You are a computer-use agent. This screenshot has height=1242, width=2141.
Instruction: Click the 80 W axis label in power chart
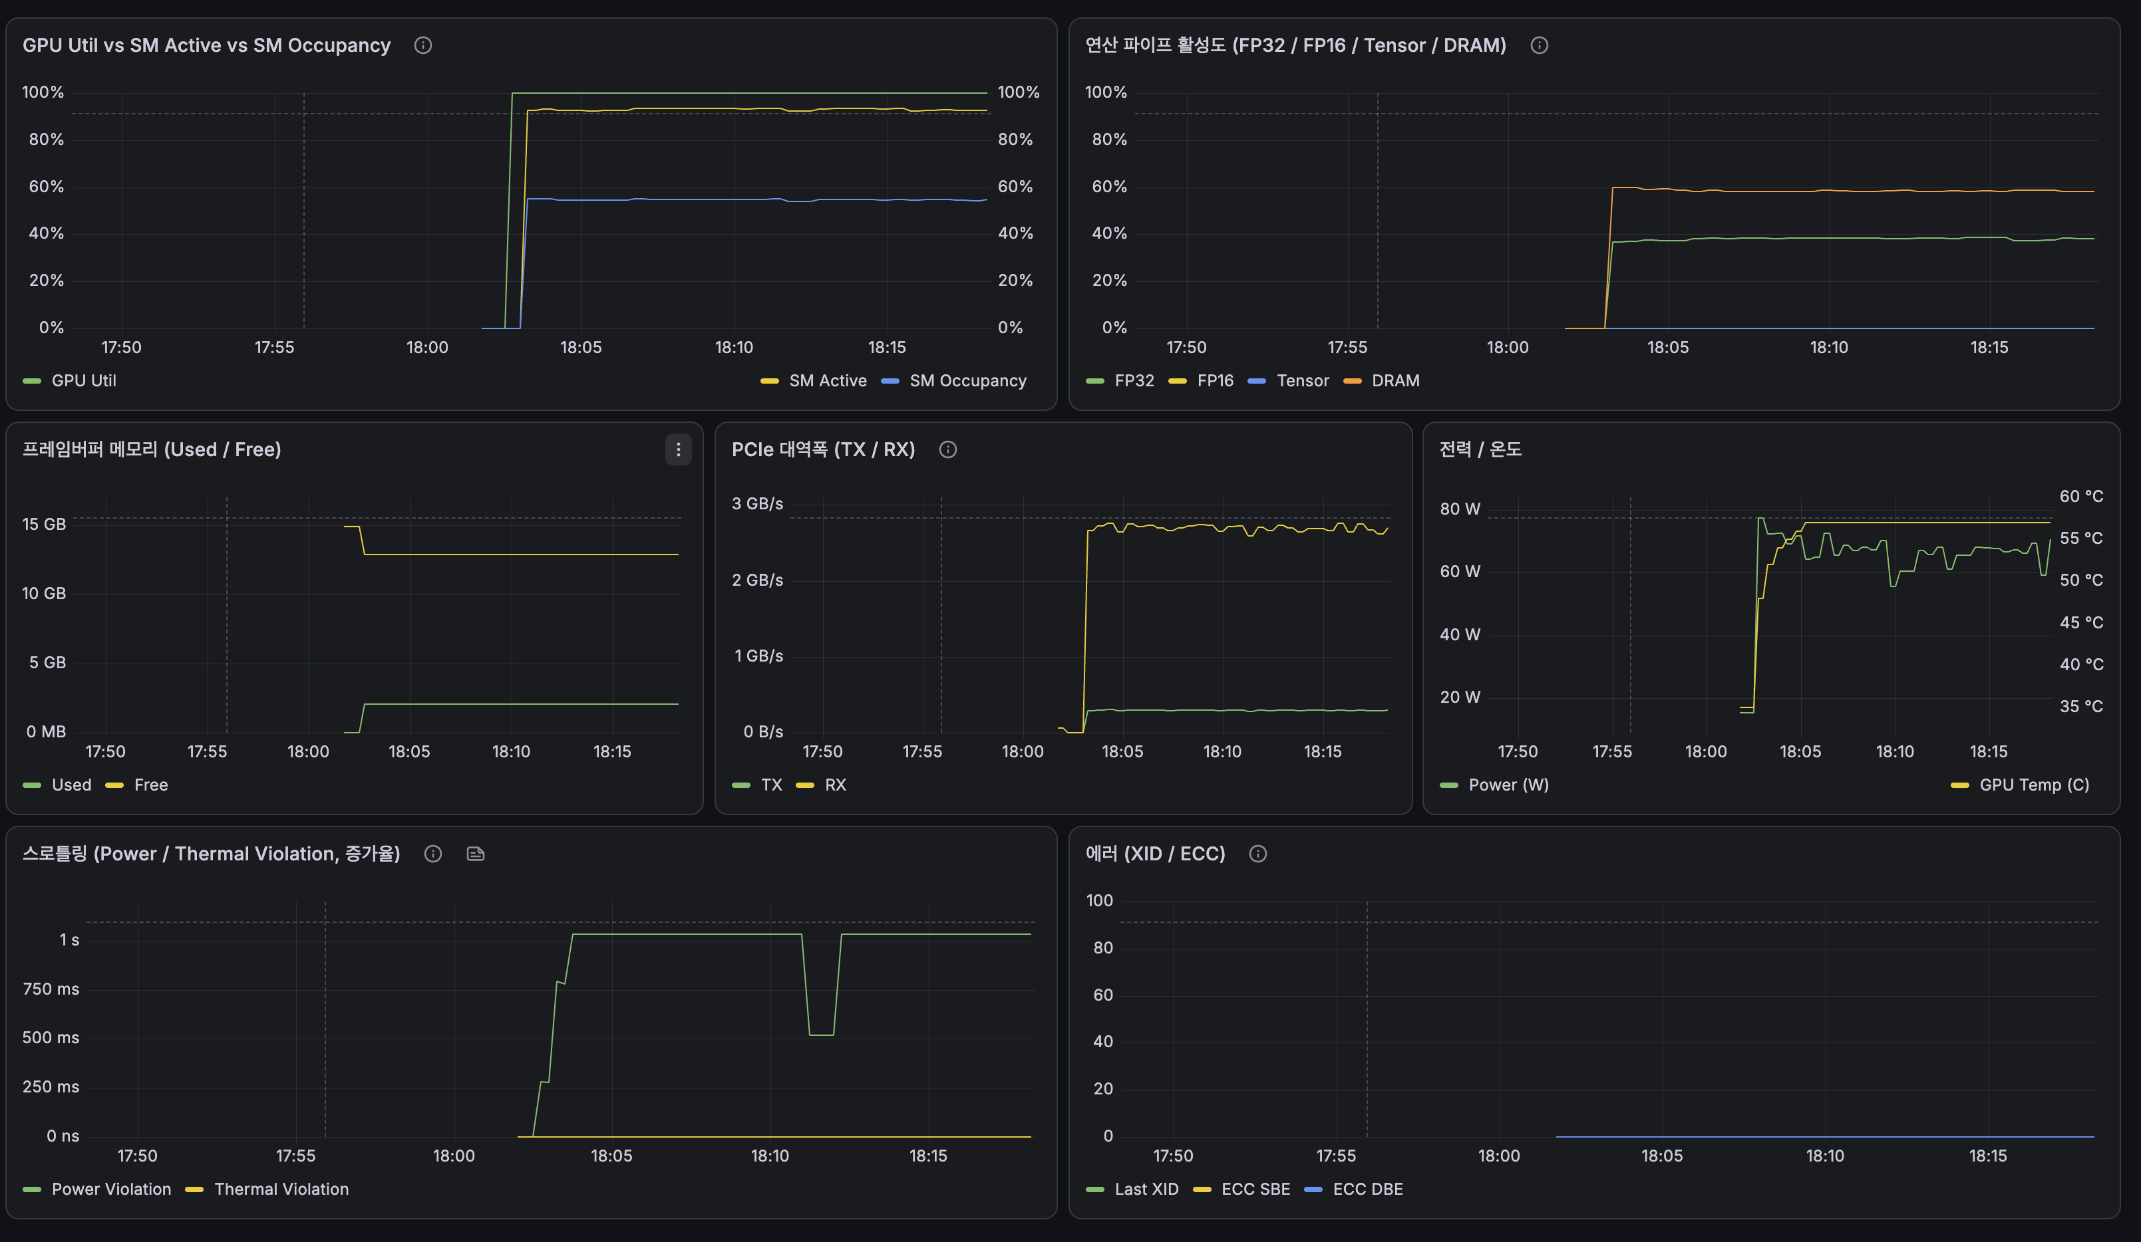pyautogui.click(x=1460, y=509)
